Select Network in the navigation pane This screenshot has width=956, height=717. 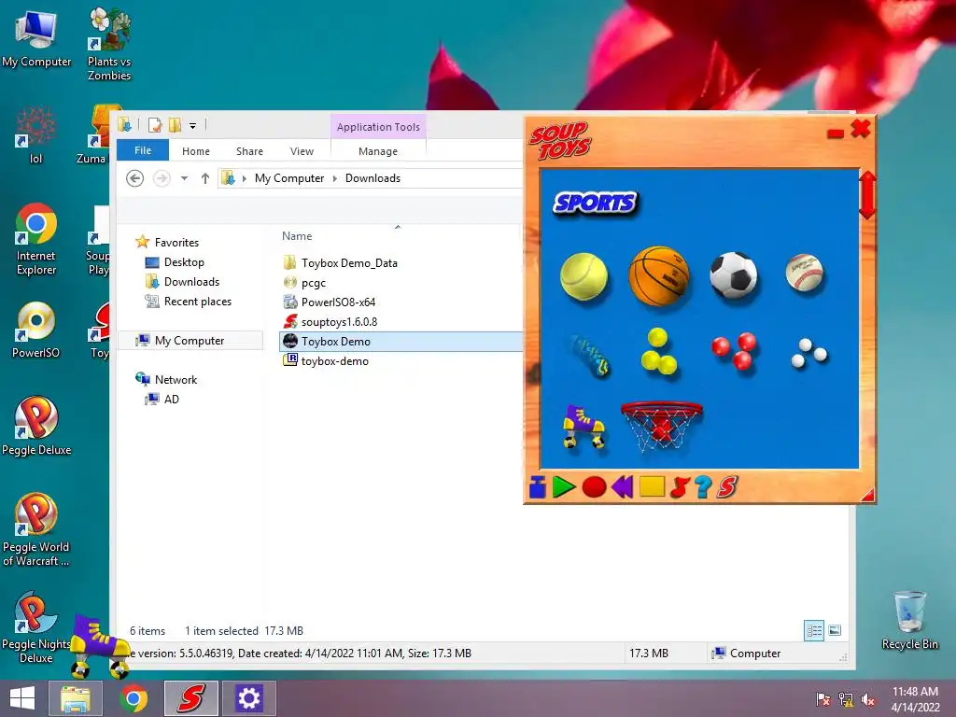176,379
